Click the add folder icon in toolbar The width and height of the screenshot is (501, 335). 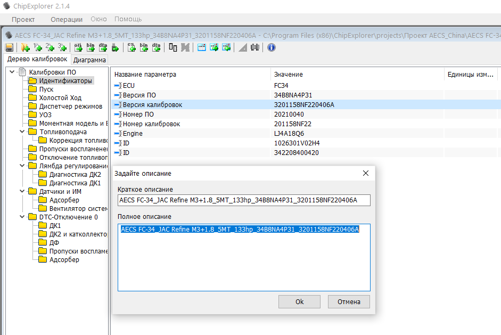coord(24,47)
